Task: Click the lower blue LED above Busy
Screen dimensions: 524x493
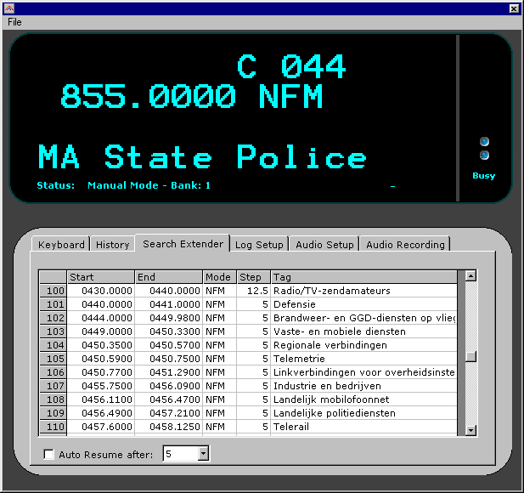Action: [484, 156]
